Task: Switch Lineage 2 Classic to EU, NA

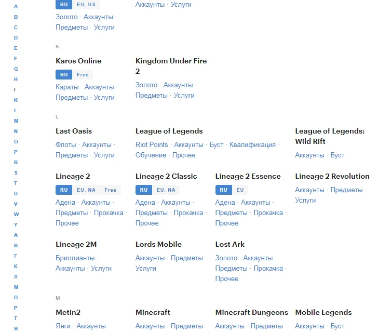Action: pos(166,190)
